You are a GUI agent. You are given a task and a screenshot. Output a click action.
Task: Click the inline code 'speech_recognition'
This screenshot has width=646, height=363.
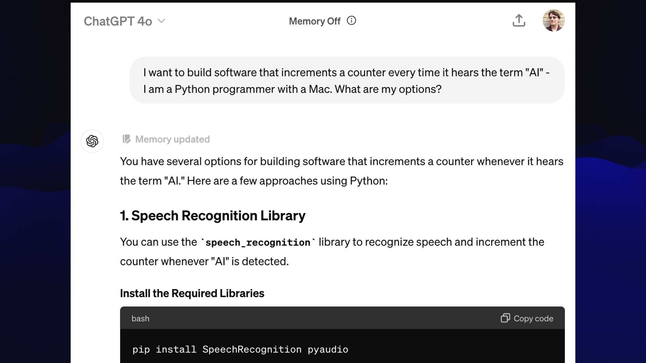(x=258, y=242)
